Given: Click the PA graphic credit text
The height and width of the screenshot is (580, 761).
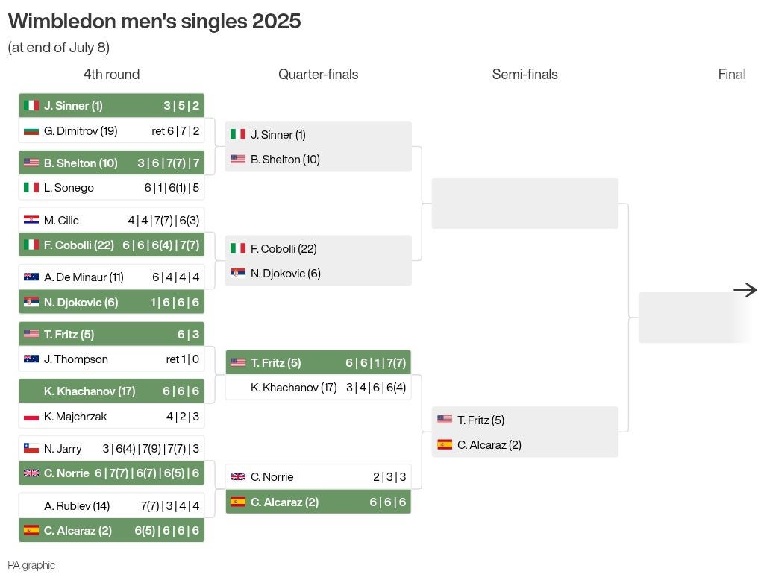Looking at the screenshot, I should coord(31,565).
